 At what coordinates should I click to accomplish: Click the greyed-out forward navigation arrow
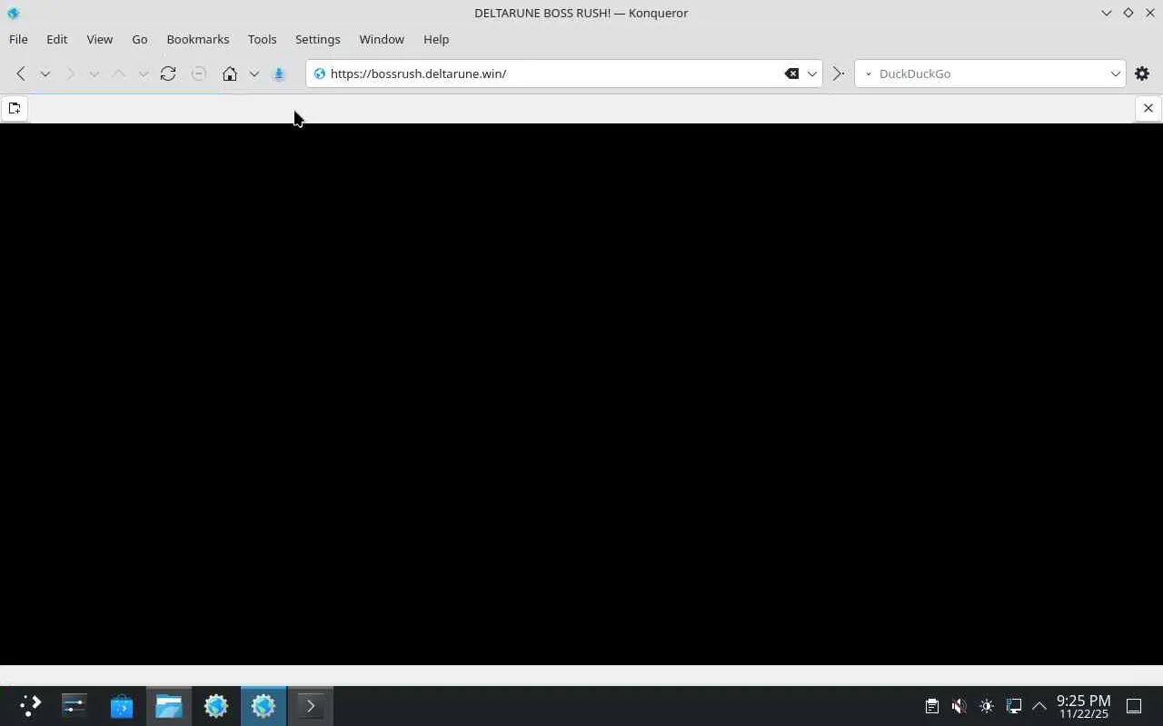point(70,74)
